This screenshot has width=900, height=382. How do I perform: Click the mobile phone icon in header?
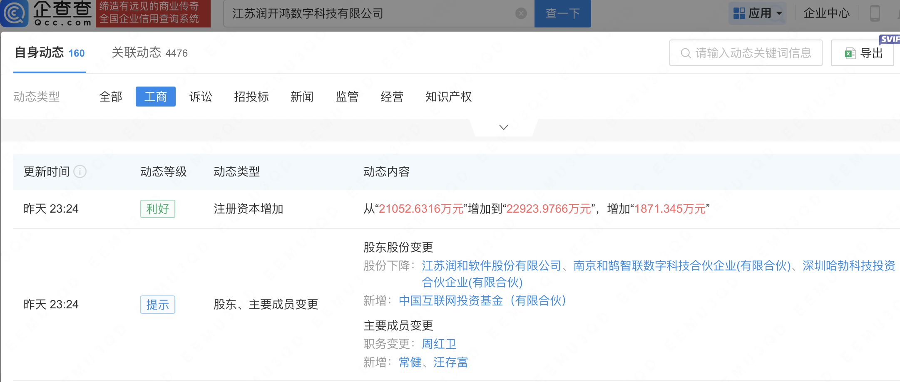point(875,13)
